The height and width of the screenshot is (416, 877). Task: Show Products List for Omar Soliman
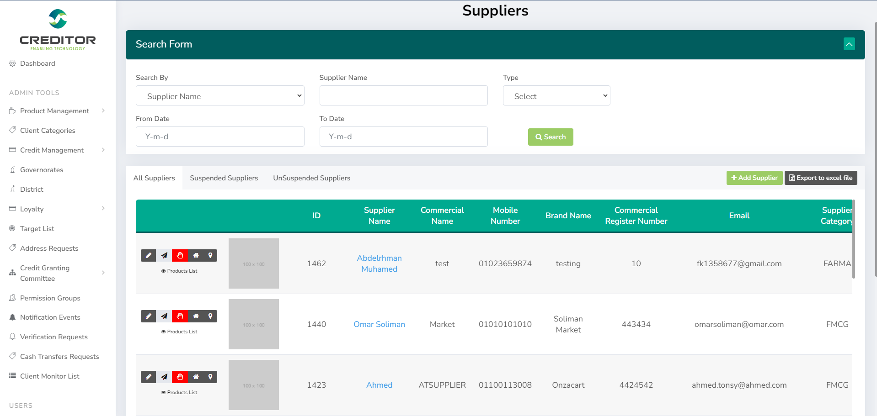click(179, 332)
